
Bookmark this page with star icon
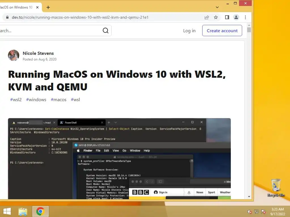click(216, 17)
